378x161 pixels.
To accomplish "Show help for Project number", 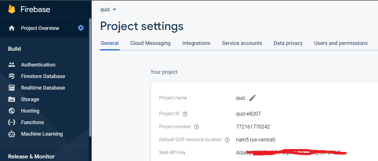I will click(196, 127).
